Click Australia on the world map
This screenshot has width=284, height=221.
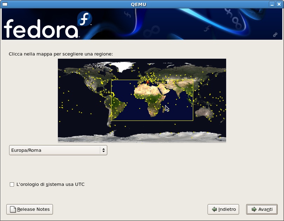(204, 112)
